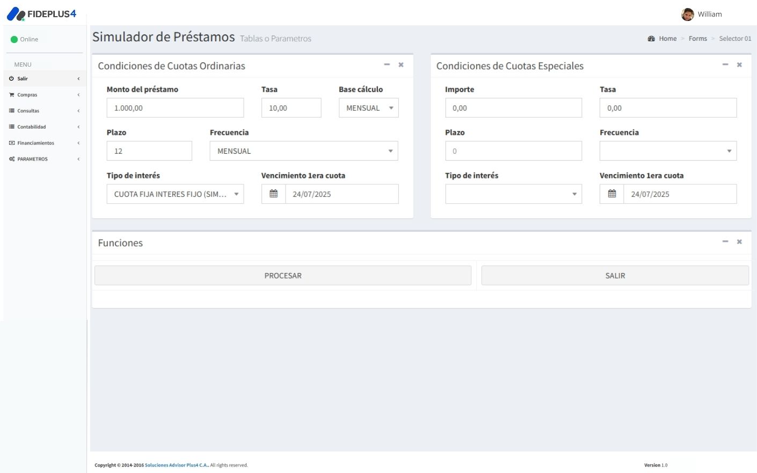The image size is (757, 473).
Task: Collapse the Condiciones de Cuotas Ordinarias panel
Action: [387, 64]
